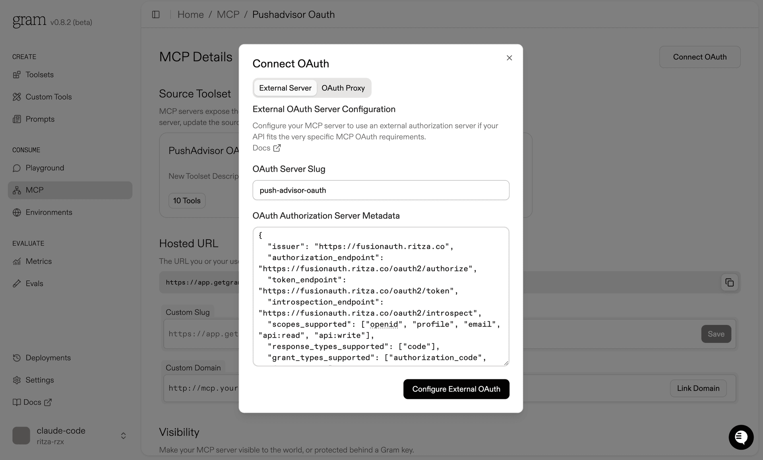
Task: Open the external OAuth Docs link
Action: (x=267, y=148)
